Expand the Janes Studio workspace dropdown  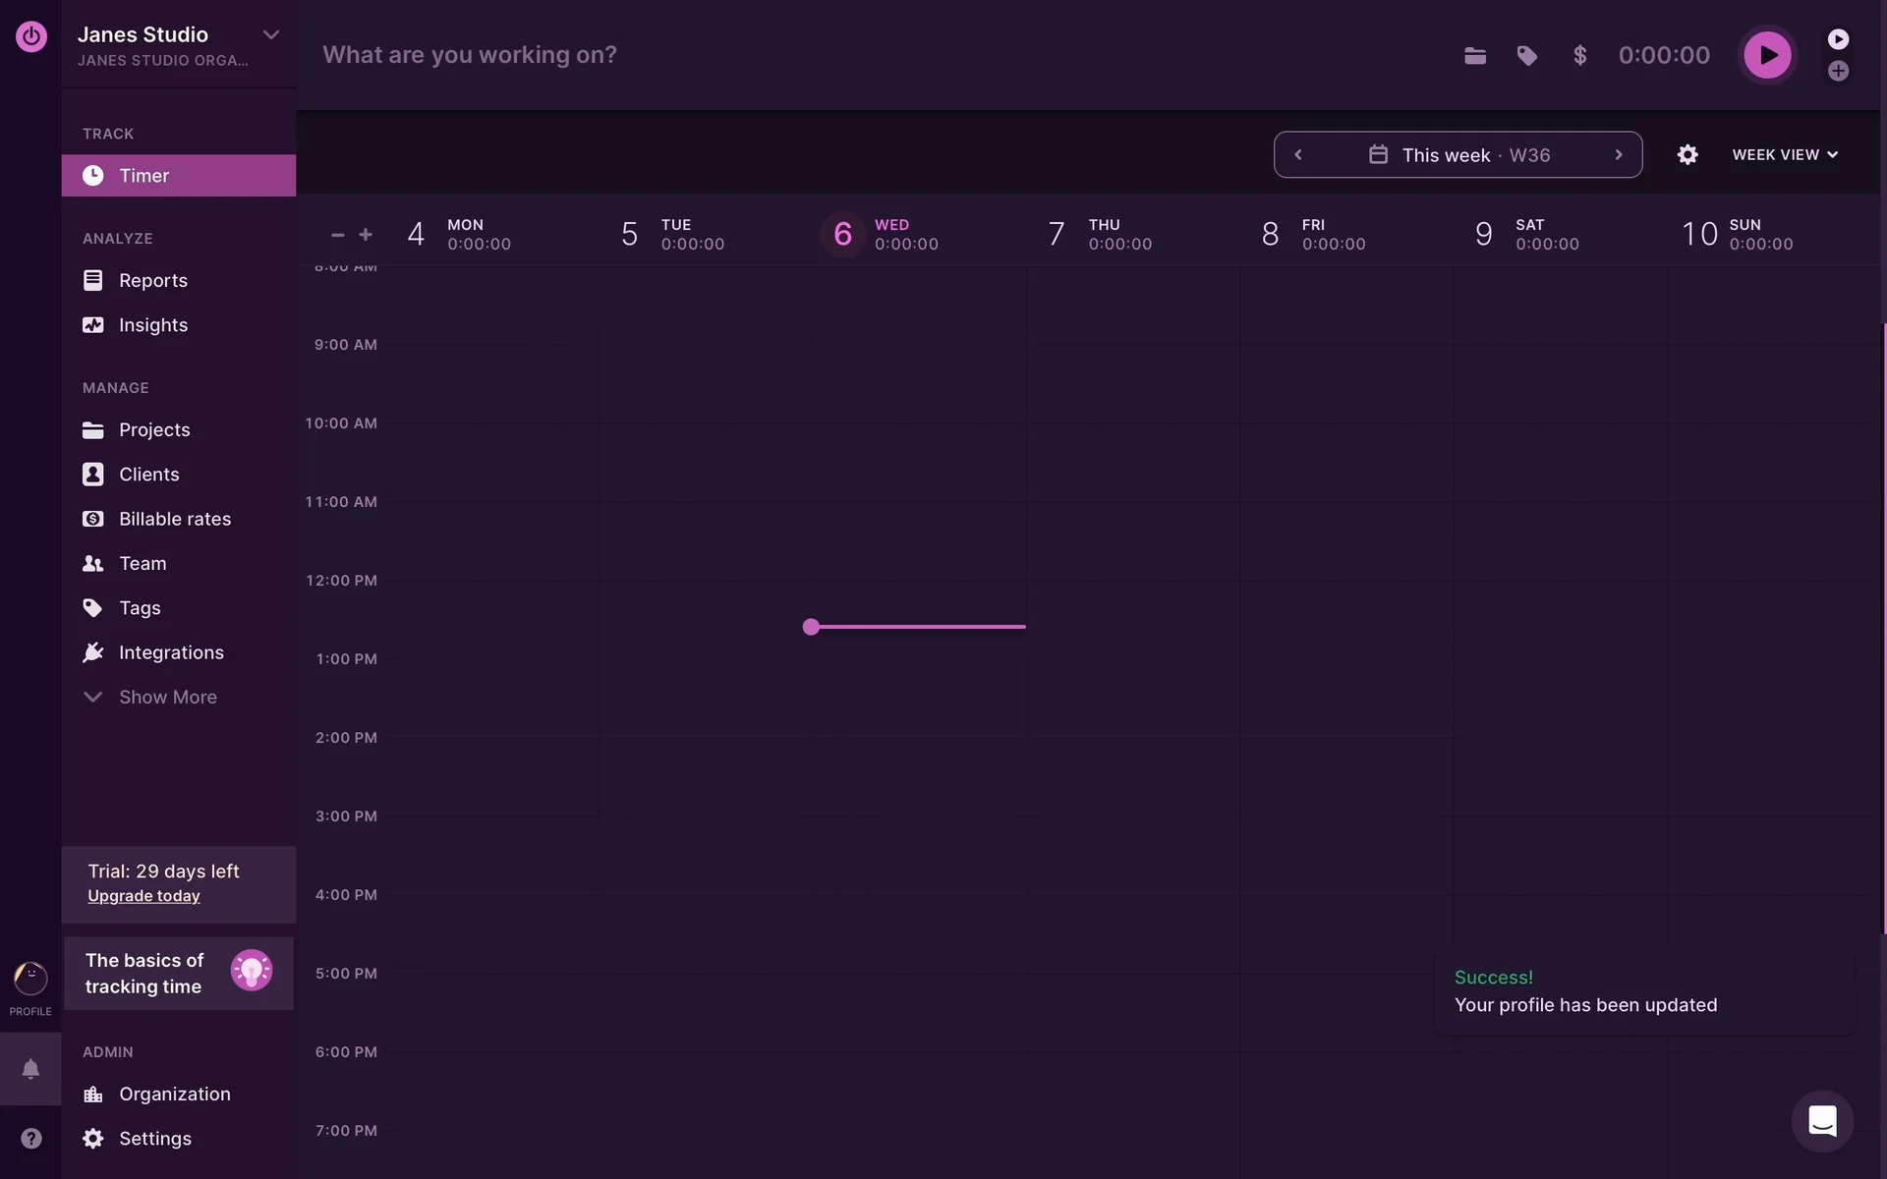click(270, 35)
